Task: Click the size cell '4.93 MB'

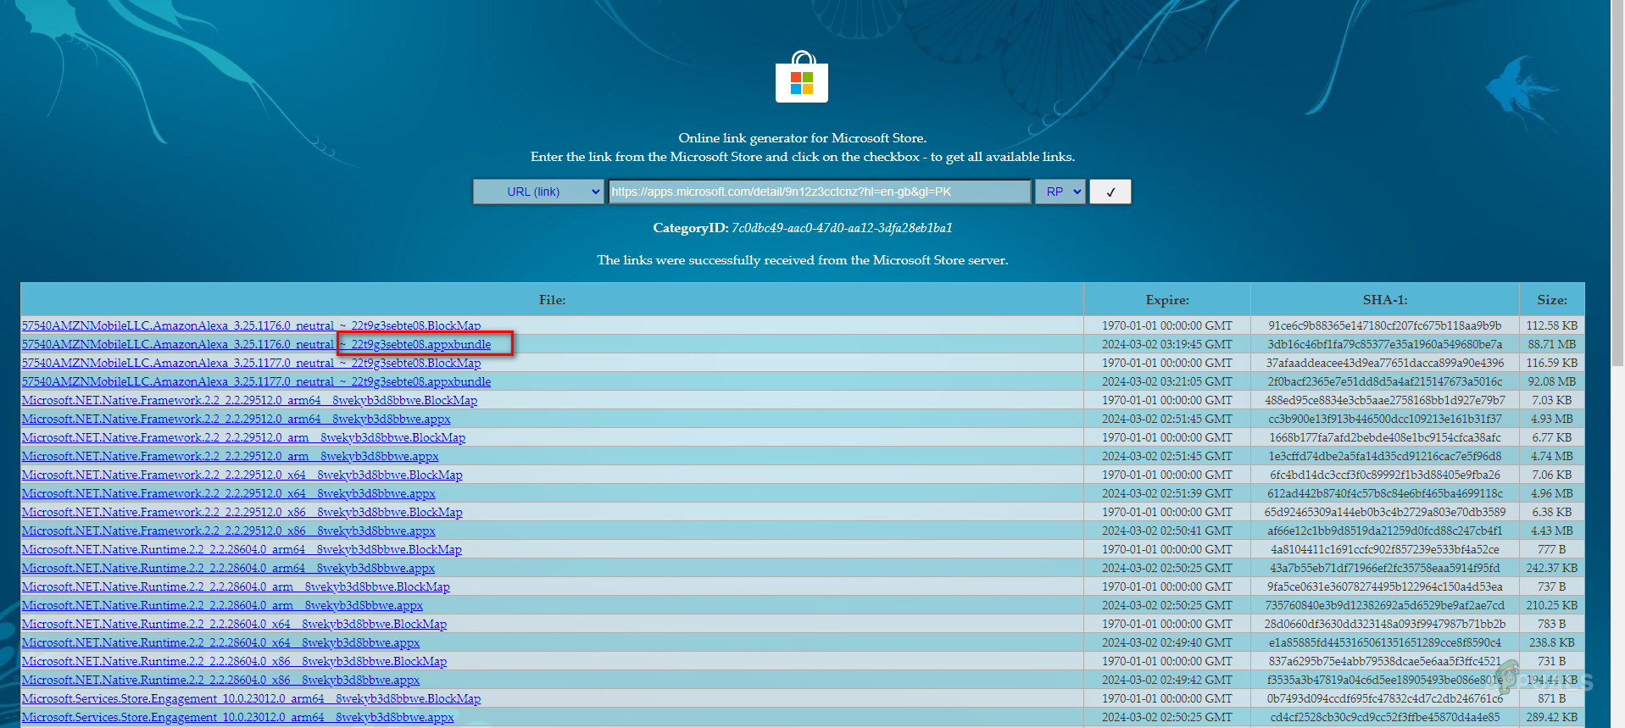Action: (1552, 419)
